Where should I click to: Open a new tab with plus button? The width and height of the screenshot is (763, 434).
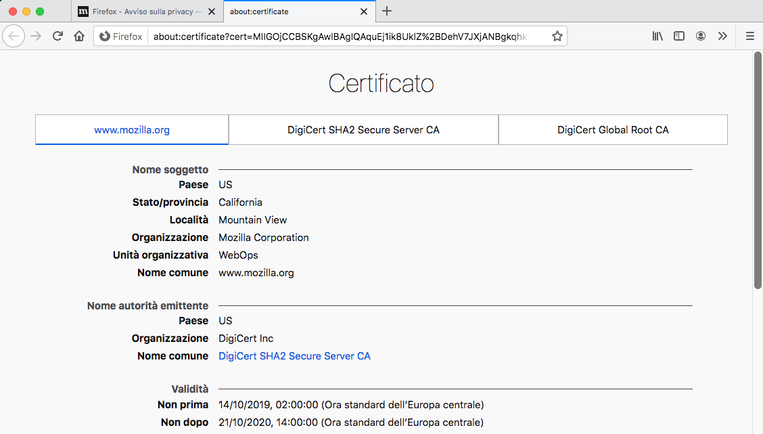(x=387, y=12)
